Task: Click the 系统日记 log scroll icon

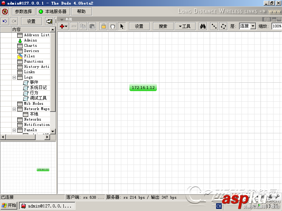Action: tap(26, 88)
